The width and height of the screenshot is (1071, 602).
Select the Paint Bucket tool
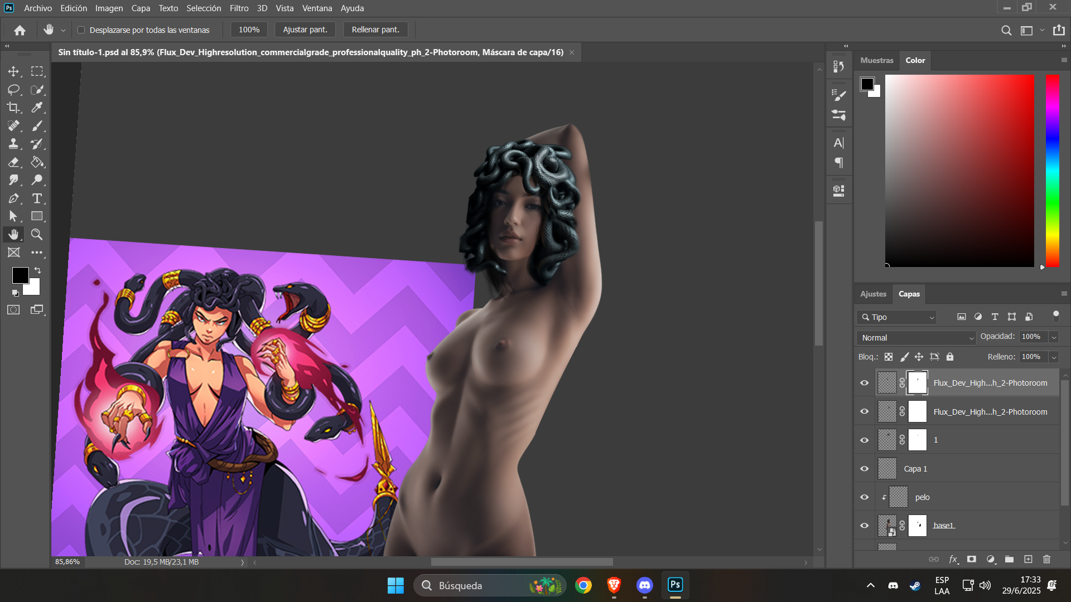37,162
